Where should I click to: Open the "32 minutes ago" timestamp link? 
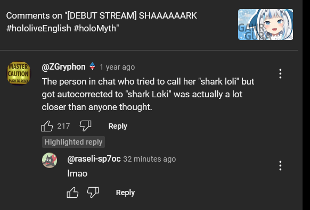click(150, 159)
